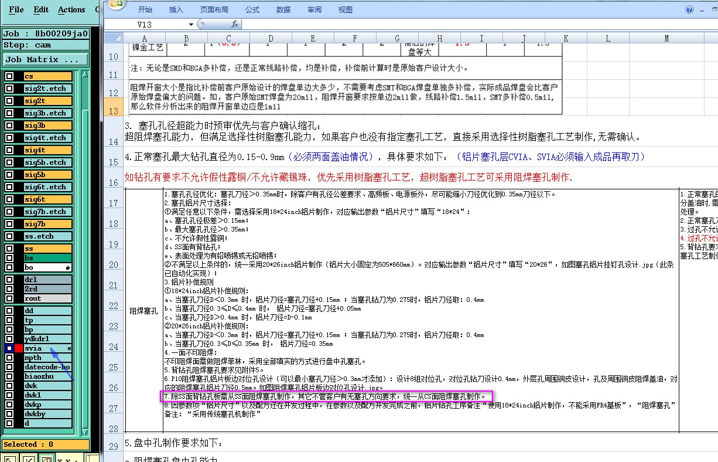The height and width of the screenshot is (462, 718).
Task: Toggle the sig2t.etch layer checkbox
Action: (x=9, y=89)
